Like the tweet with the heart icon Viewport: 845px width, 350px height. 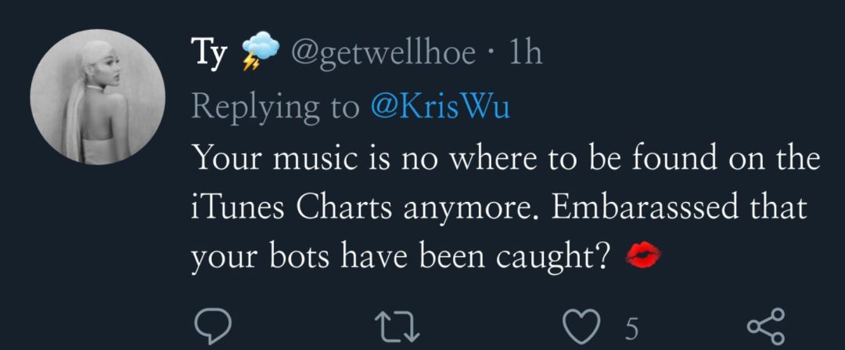click(580, 327)
